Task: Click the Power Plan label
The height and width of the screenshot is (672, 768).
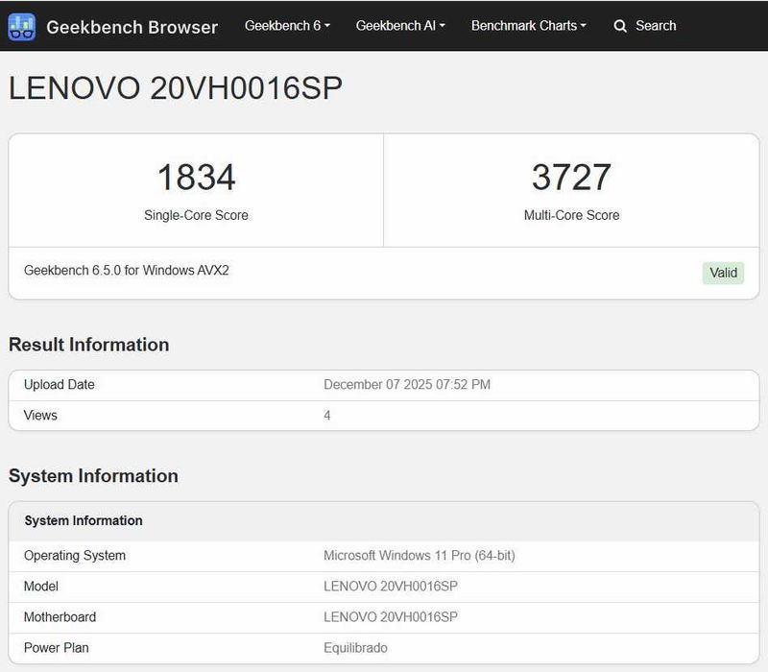Action: (x=57, y=648)
